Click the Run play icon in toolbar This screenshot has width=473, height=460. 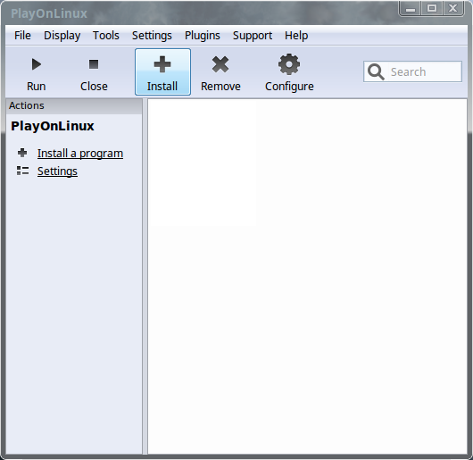[x=37, y=64]
